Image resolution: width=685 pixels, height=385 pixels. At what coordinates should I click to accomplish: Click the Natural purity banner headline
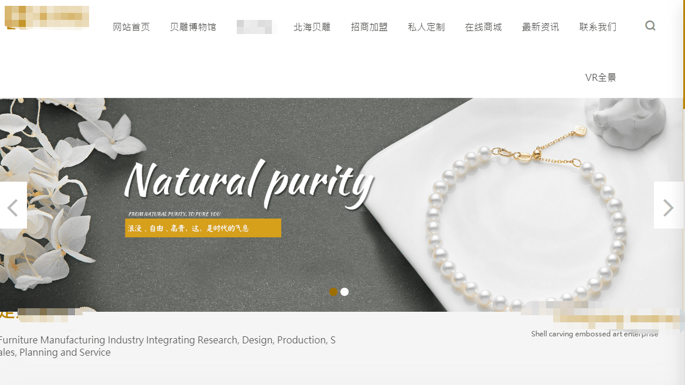click(x=249, y=183)
